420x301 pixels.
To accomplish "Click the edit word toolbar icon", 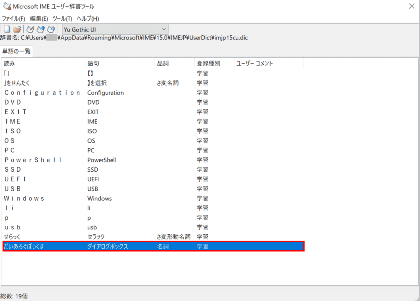I will point(41,29).
